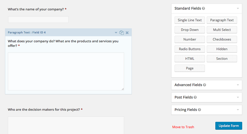The width and height of the screenshot is (247, 134).
Task: Open Pricing Fields help icon
Action: [x=199, y=110]
